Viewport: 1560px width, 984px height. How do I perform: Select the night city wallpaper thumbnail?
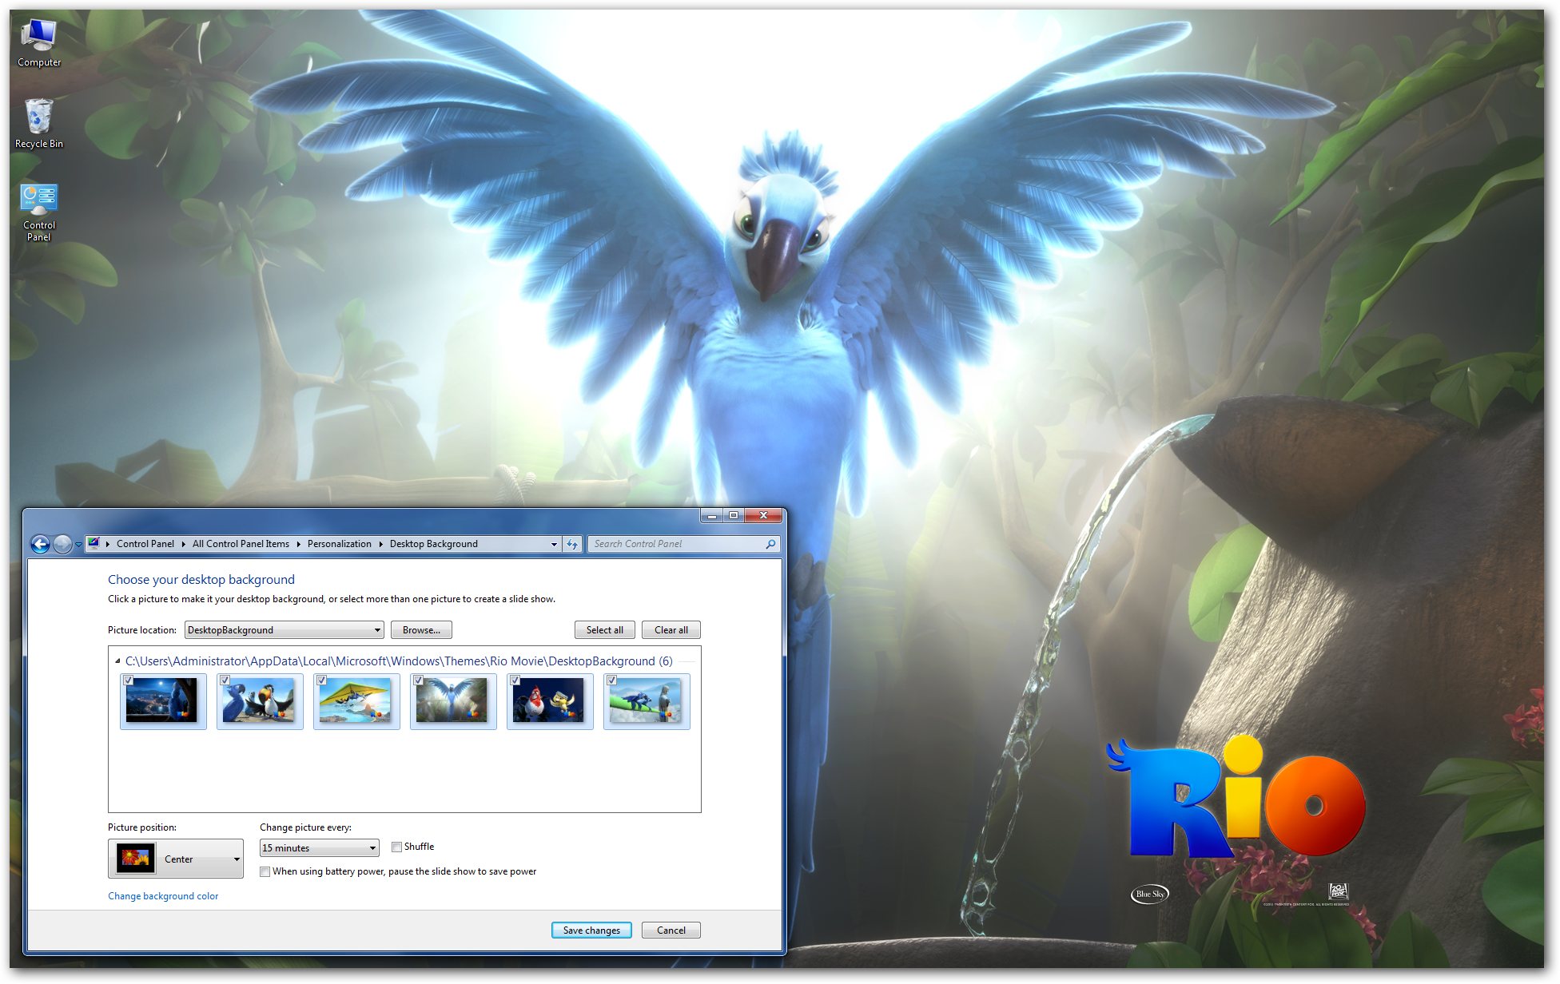163,701
